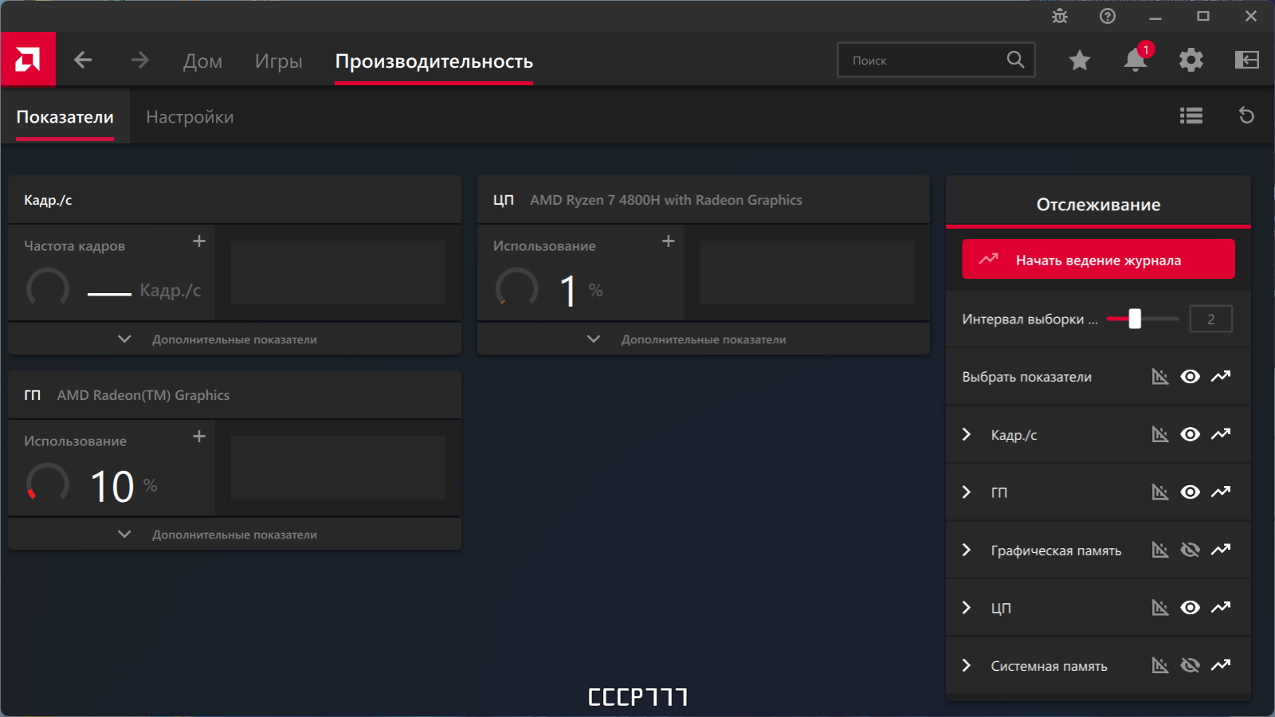
Task: Switch to list view icon
Action: pyautogui.click(x=1191, y=116)
